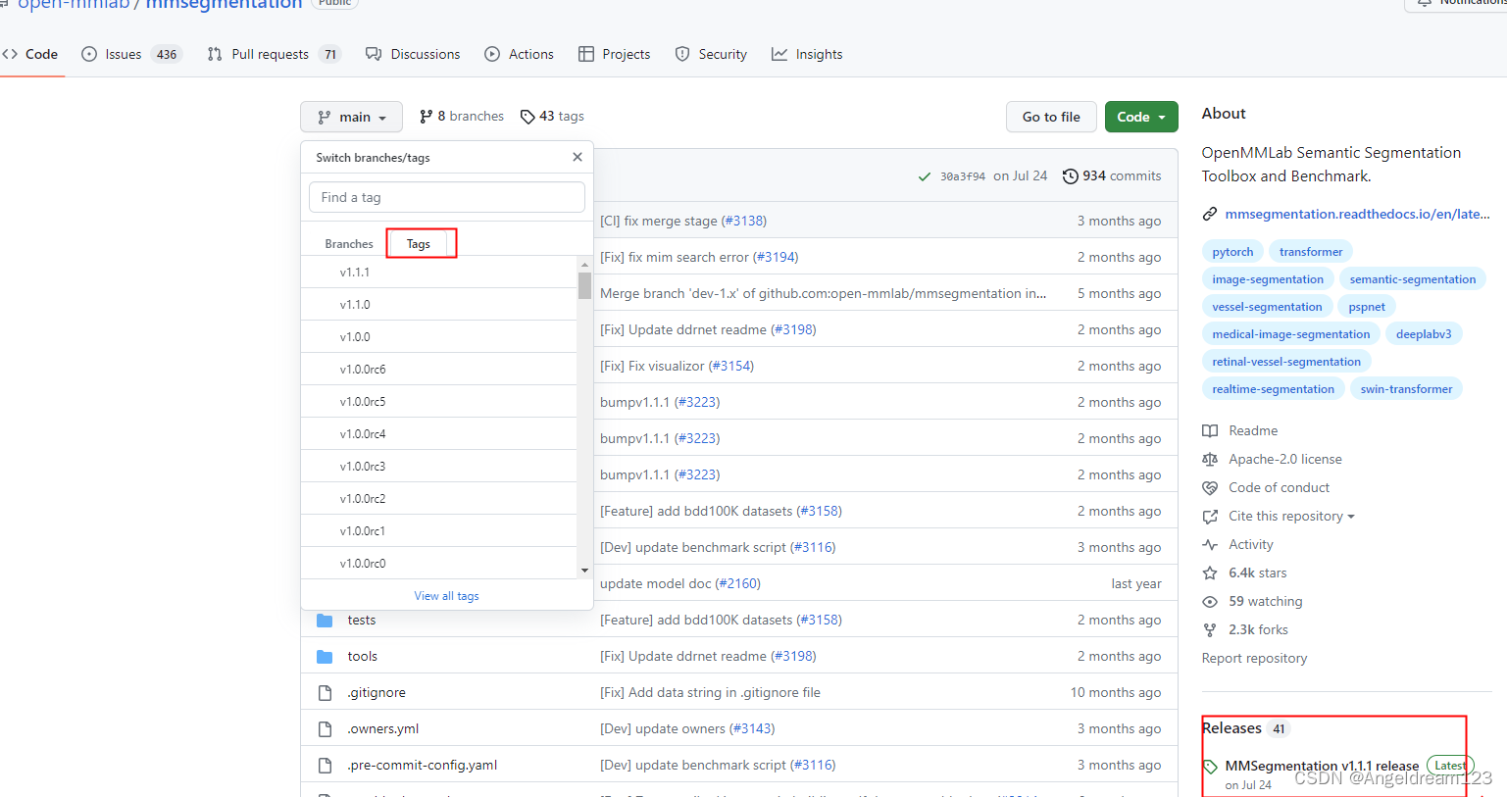
Task: Select tag v1.0.0rc1
Action: (439, 531)
